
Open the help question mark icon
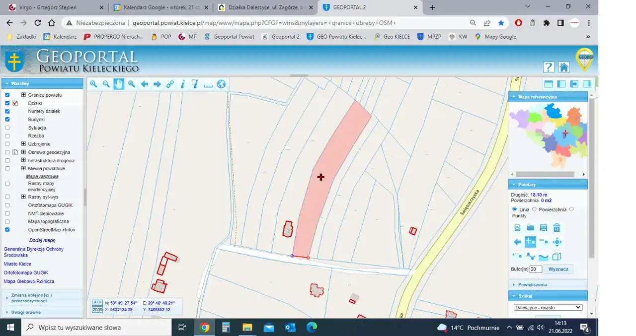[549, 67]
